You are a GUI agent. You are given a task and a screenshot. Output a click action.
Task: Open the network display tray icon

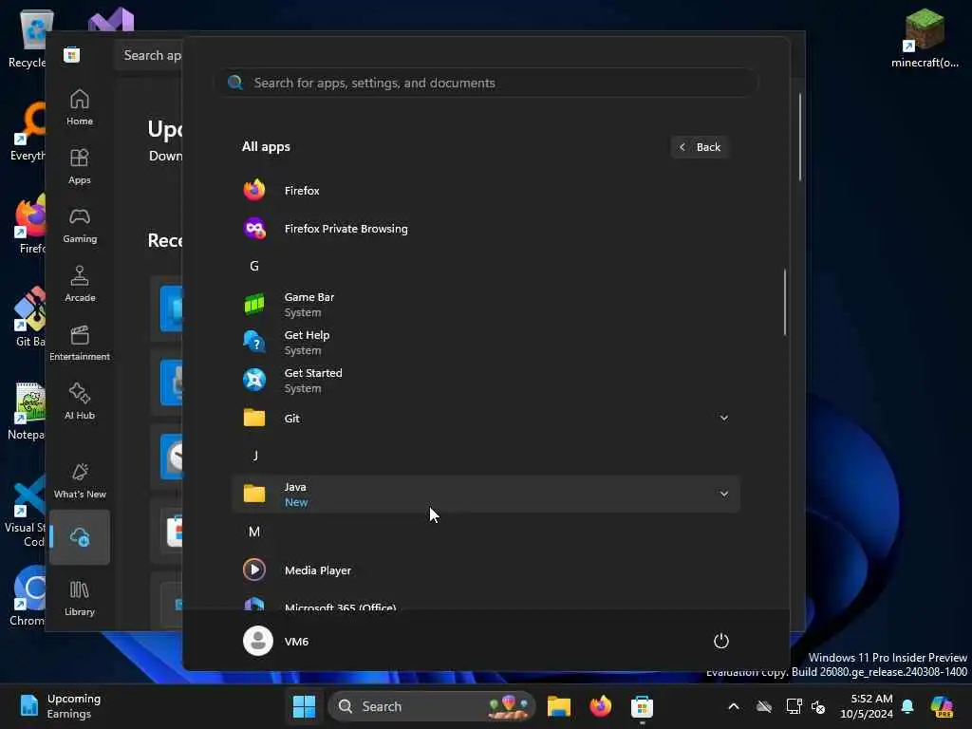794,706
